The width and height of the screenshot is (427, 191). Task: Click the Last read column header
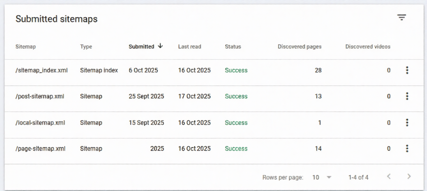point(190,47)
